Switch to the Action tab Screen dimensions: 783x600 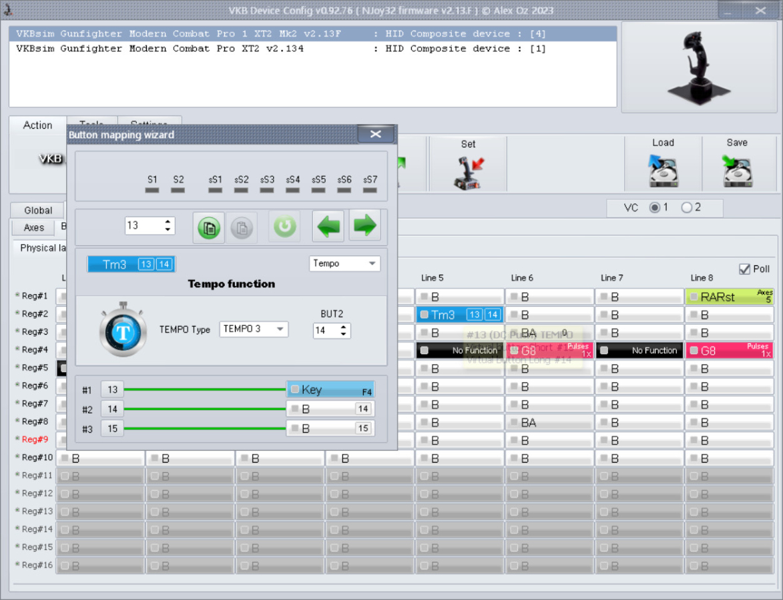pos(37,125)
